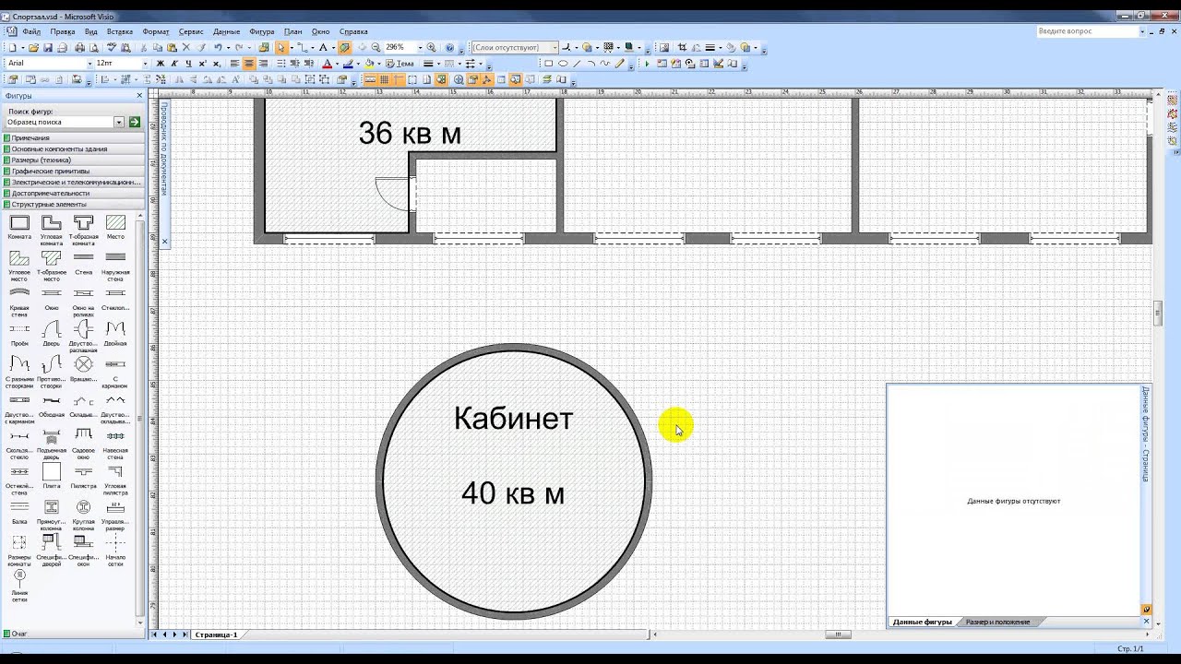Select the Line drawing tool

coord(577,64)
